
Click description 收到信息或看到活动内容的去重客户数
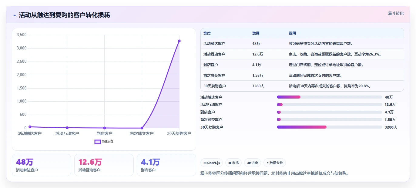point(321,44)
